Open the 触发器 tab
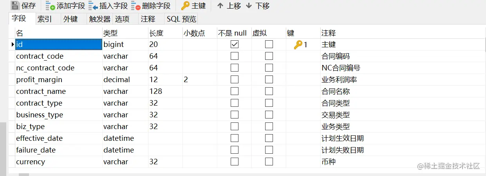 [99, 19]
